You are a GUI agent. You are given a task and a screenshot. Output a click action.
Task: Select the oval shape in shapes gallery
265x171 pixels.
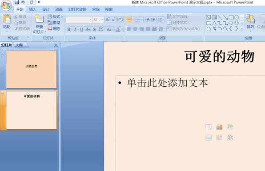(x=237, y=17)
